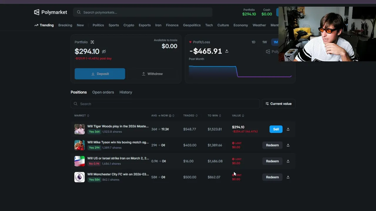Open Trending category
This screenshot has height=211, width=376.
pos(44,25)
